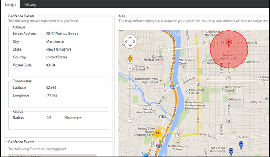
Task: Click the Hilton Garden Inn hotel icon
Action: click(189, 99)
